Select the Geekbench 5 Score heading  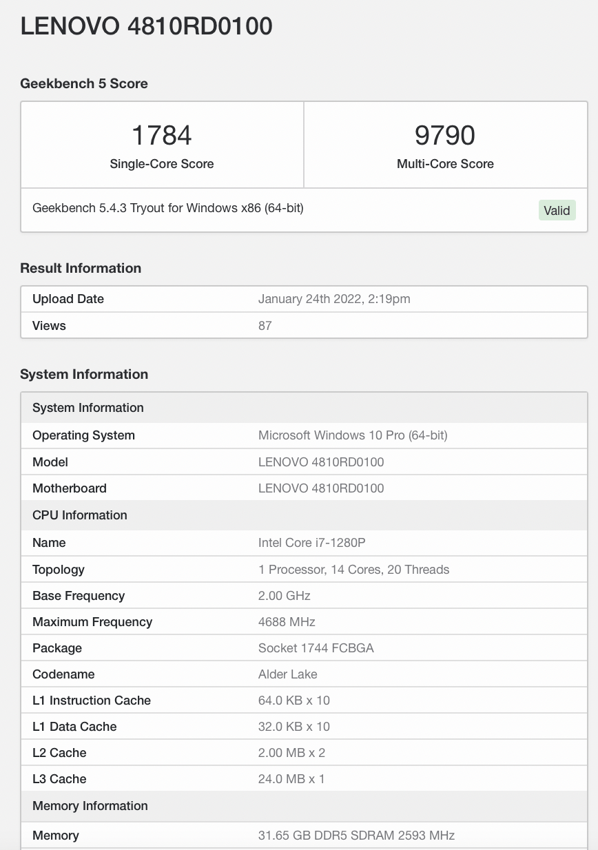pyautogui.click(x=83, y=83)
